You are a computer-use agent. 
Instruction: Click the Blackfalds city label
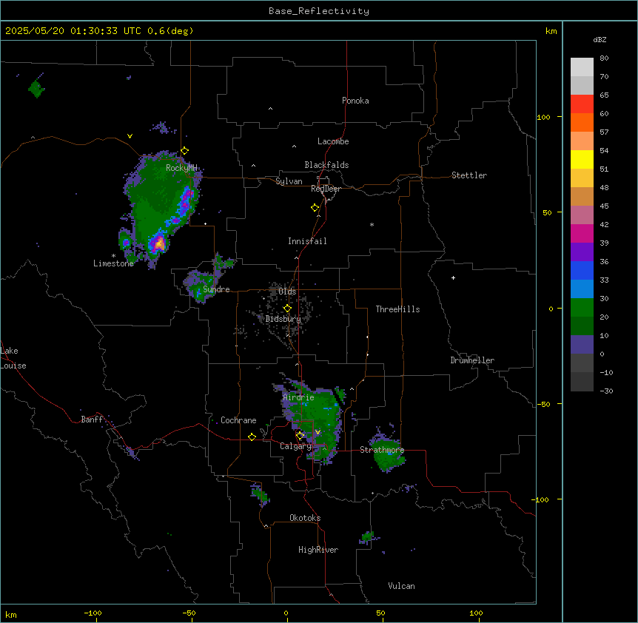tap(326, 165)
